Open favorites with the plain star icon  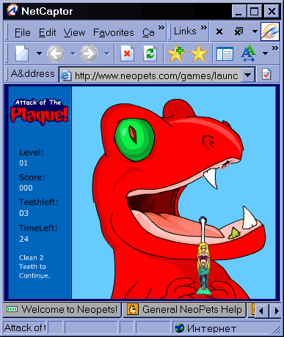[199, 53]
